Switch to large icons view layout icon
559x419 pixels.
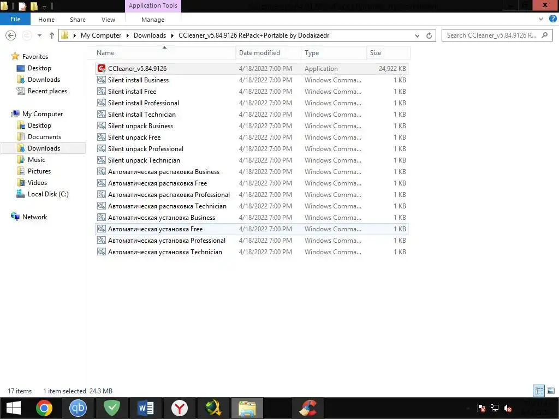pyautogui.click(x=551, y=391)
